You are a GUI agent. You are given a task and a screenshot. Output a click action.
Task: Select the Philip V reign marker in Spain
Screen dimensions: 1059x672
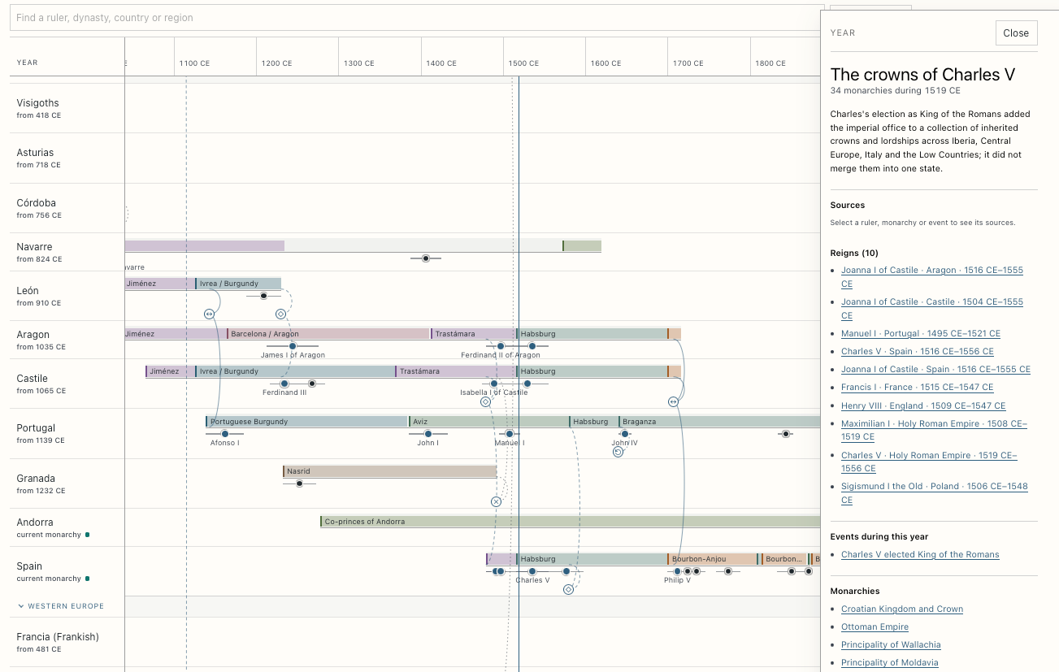click(x=677, y=571)
